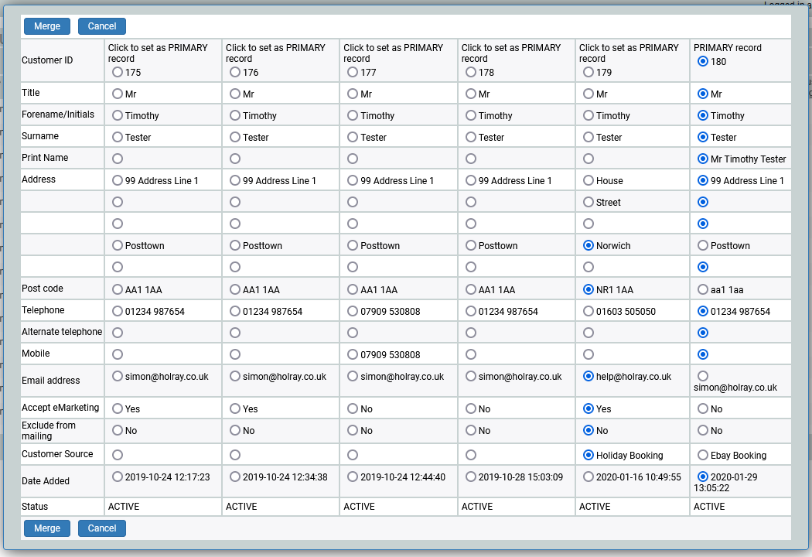Click the bottom Merge button
812x557 pixels.
click(47, 528)
